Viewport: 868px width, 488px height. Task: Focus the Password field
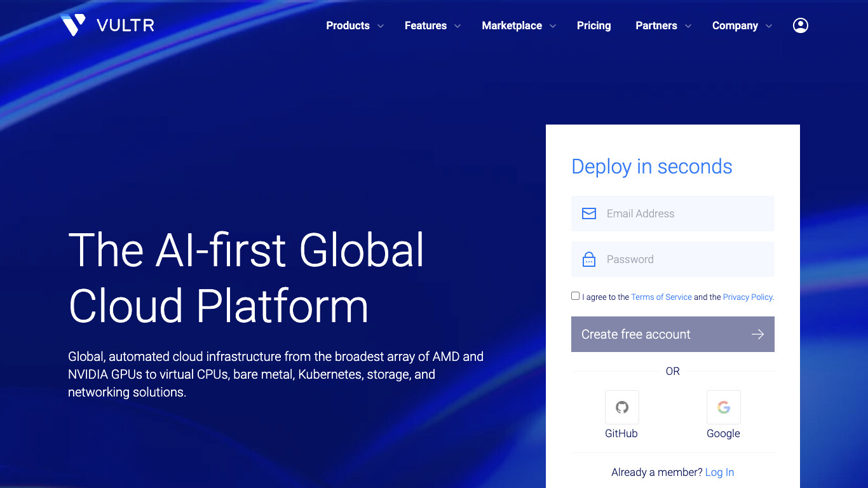pos(673,259)
